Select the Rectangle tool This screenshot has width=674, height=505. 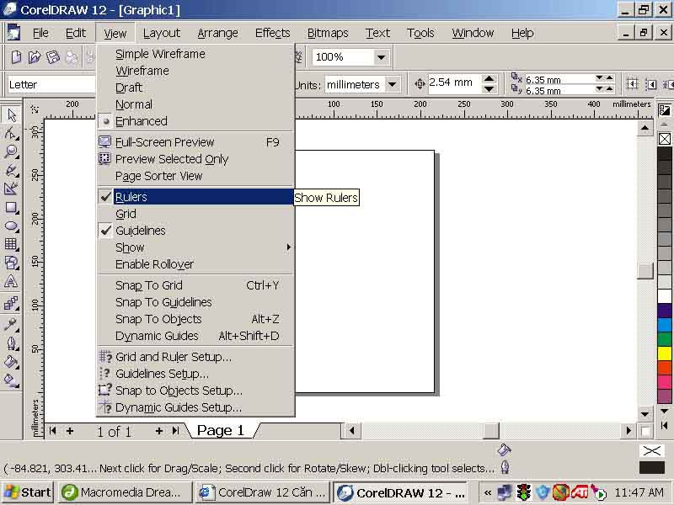(11, 208)
